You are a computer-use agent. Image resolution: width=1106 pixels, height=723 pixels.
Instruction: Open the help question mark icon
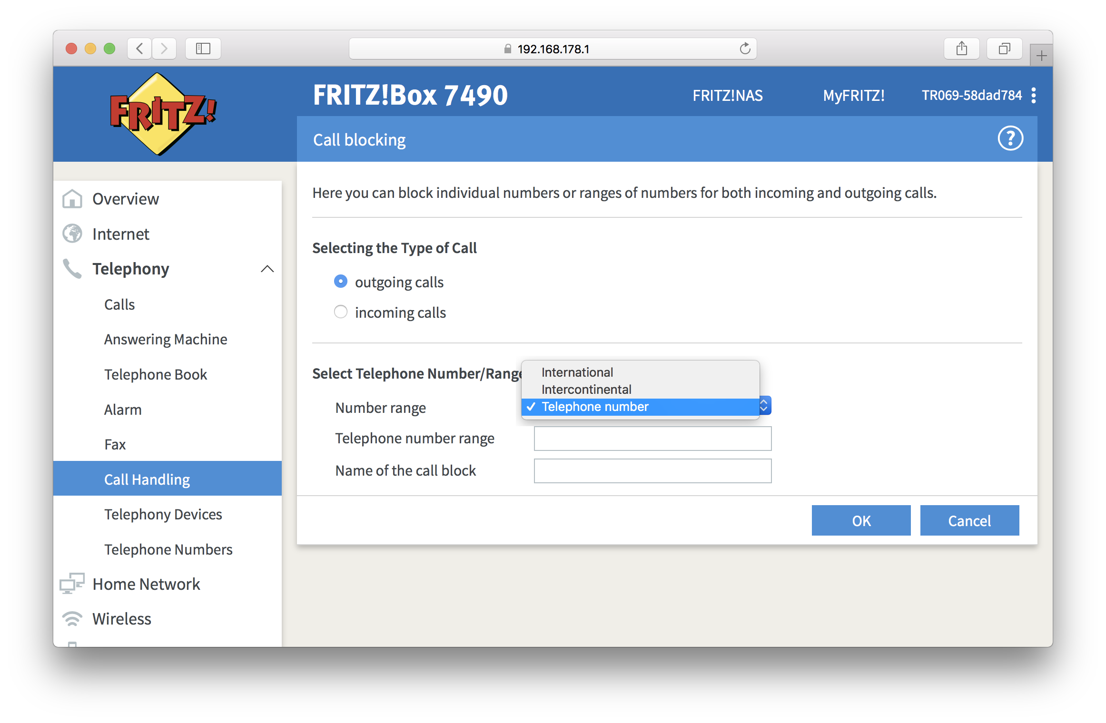(x=1010, y=138)
